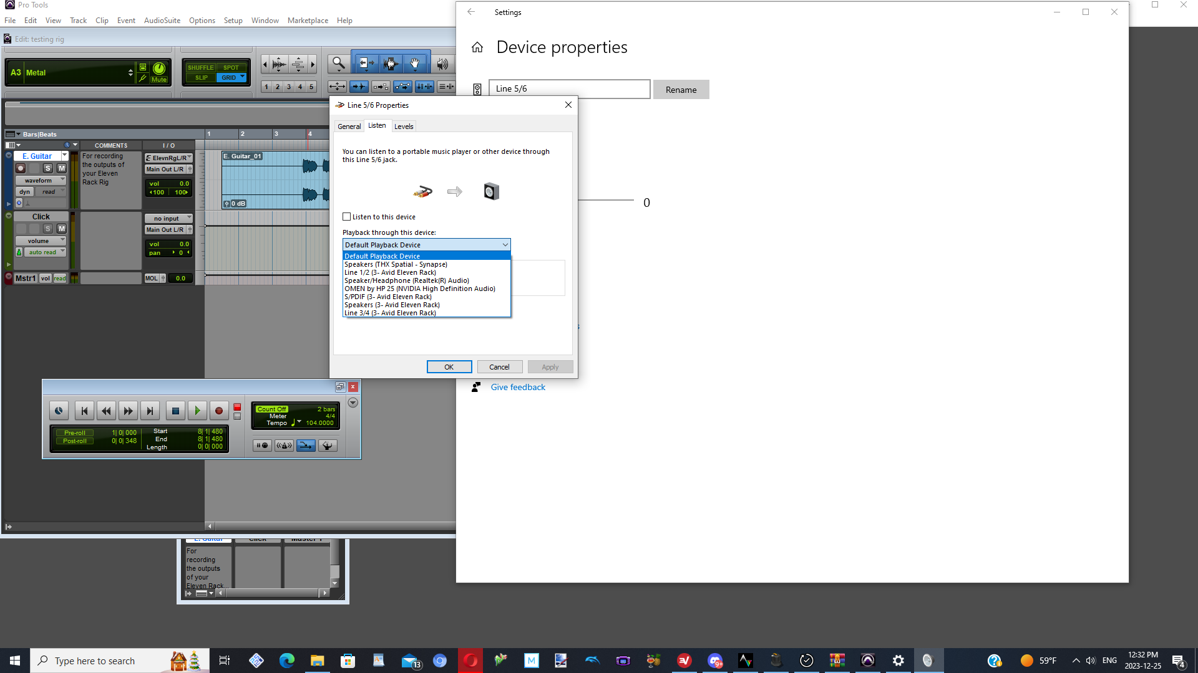
Task: Open the ElevnRgL/R input selector
Action: tap(168, 158)
